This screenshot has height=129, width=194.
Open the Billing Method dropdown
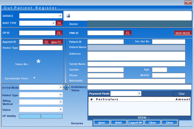(60, 102)
